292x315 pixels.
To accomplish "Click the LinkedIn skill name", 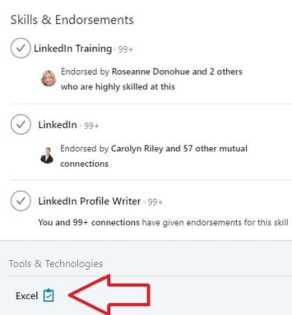I will [58, 125].
